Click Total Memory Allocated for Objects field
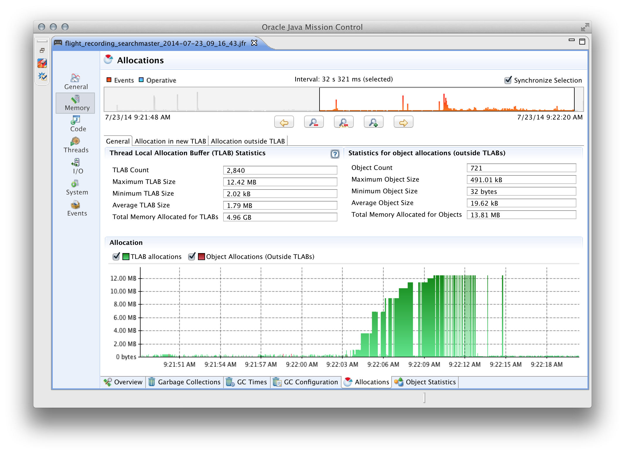The height and width of the screenshot is (454, 625). [521, 215]
